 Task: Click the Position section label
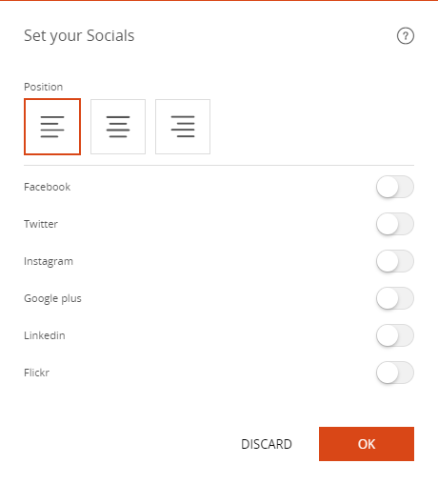click(43, 87)
